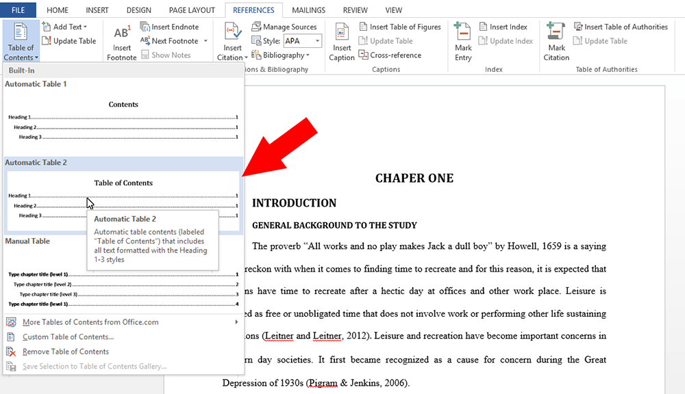The height and width of the screenshot is (394, 685).
Task: Switch to the Review tab
Action: click(x=355, y=10)
